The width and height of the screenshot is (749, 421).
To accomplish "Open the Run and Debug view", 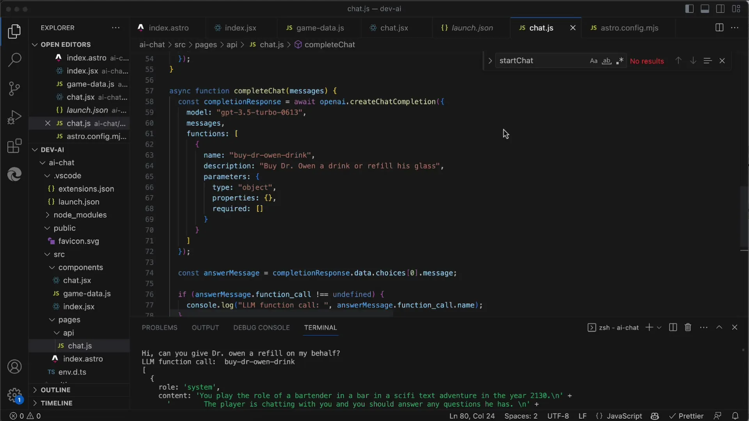I will pyautogui.click(x=14, y=117).
